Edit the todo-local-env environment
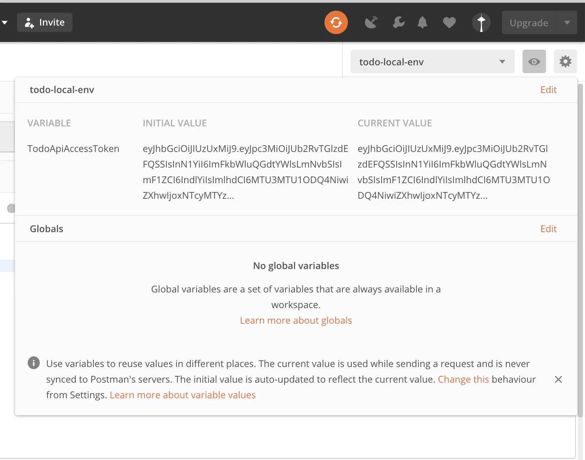Viewport: 585px width, 460px height. click(548, 90)
